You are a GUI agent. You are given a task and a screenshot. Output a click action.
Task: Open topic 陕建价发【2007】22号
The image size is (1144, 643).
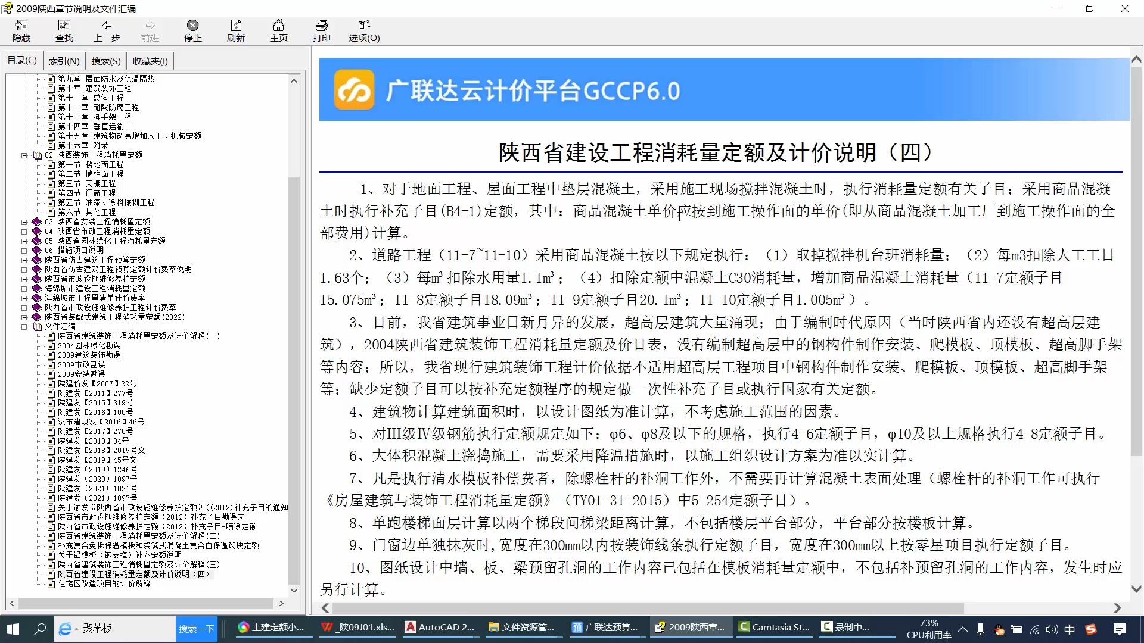tap(97, 383)
